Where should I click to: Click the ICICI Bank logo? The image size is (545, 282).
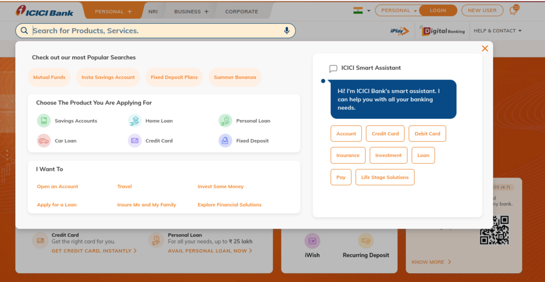(x=44, y=11)
